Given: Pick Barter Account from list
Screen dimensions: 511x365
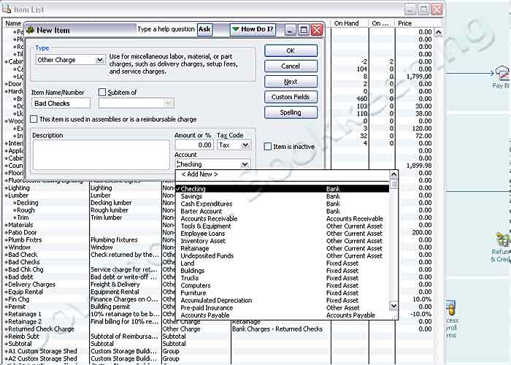Looking at the screenshot, I should pos(283,211).
